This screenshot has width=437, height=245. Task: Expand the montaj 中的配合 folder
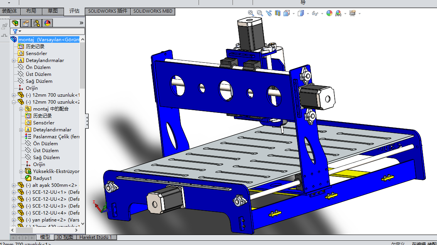tap(21, 109)
